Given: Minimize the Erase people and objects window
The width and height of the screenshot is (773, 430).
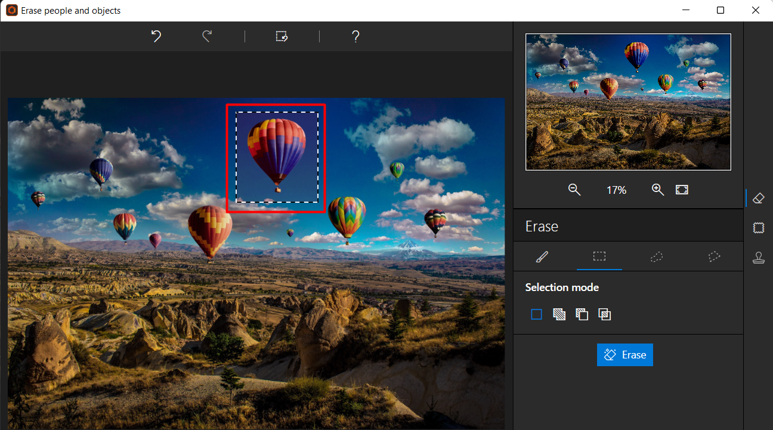Looking at the screenshot, I should tap(686, 10).
